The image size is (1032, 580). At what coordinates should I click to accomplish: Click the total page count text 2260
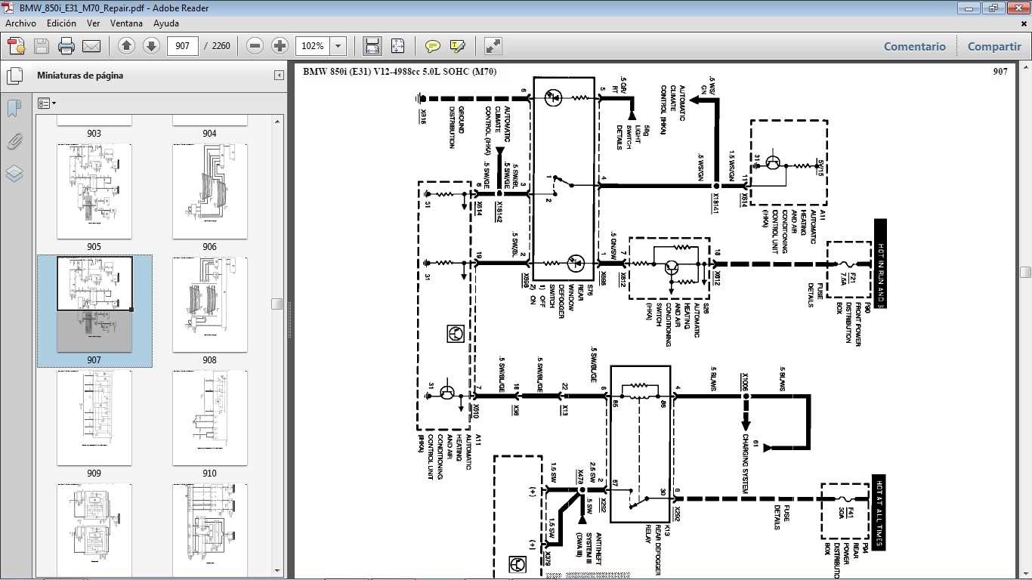pos(221,46)
